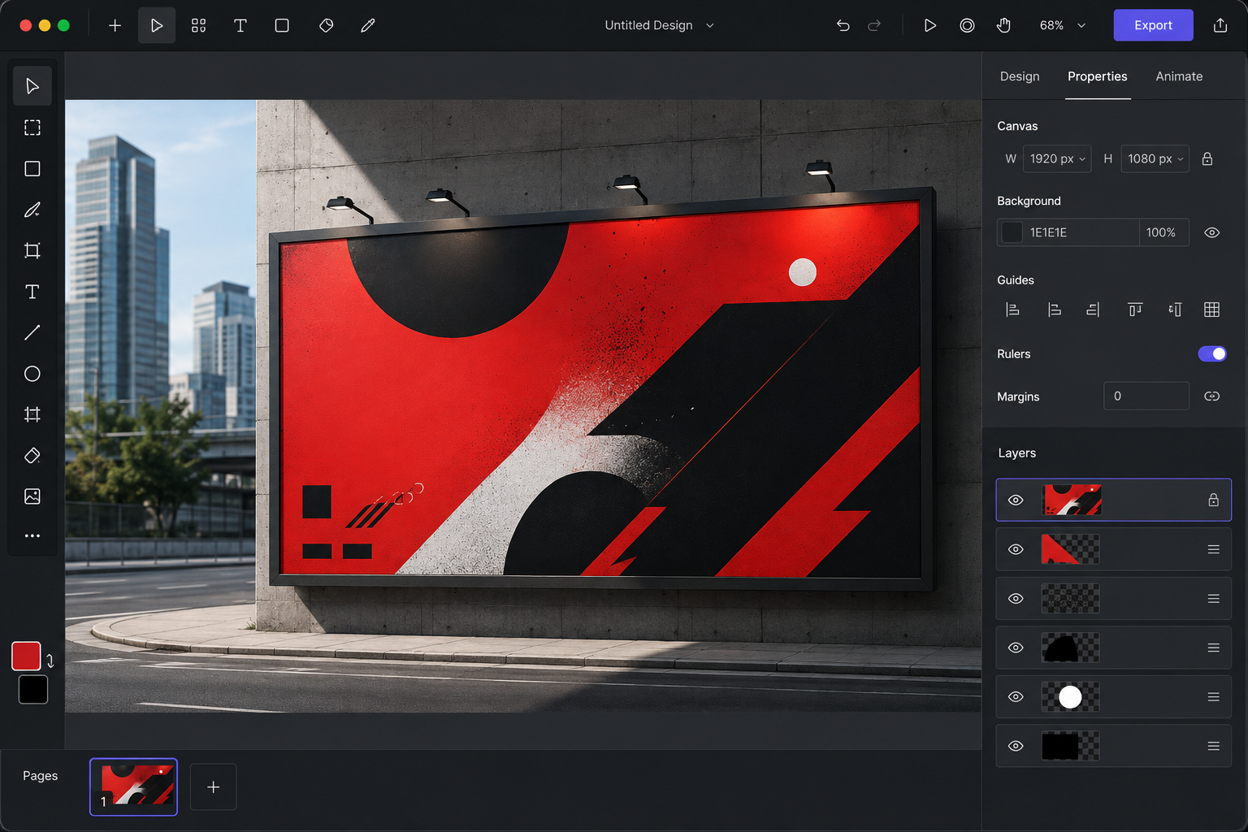
Task: Add a new page with plus button
Action: click(x=213, y=786)
